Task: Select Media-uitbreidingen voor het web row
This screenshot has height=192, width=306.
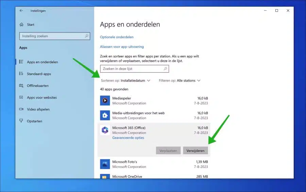Action: [154, 116]
